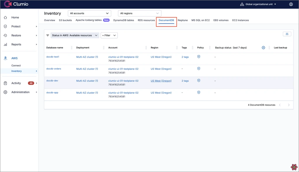Click the + Filter button

109,36
